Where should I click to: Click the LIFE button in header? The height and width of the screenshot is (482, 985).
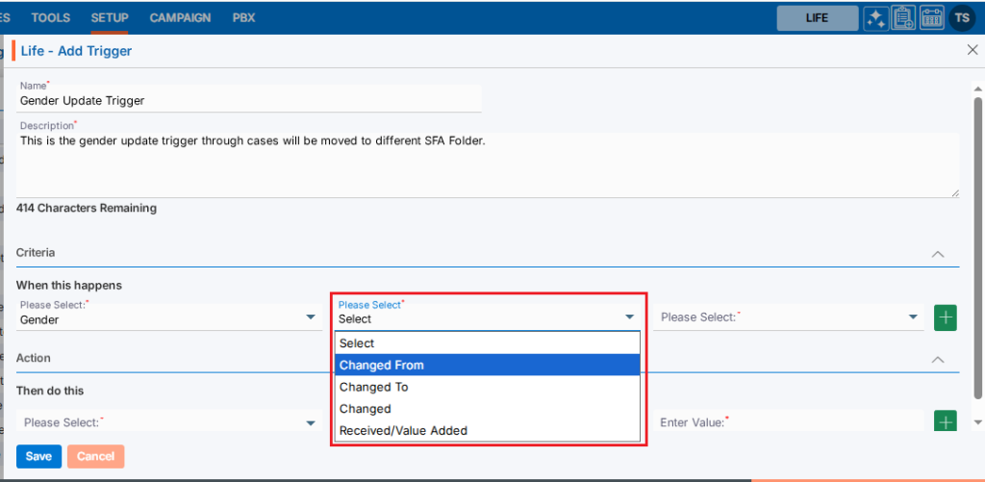pos(817,18)
